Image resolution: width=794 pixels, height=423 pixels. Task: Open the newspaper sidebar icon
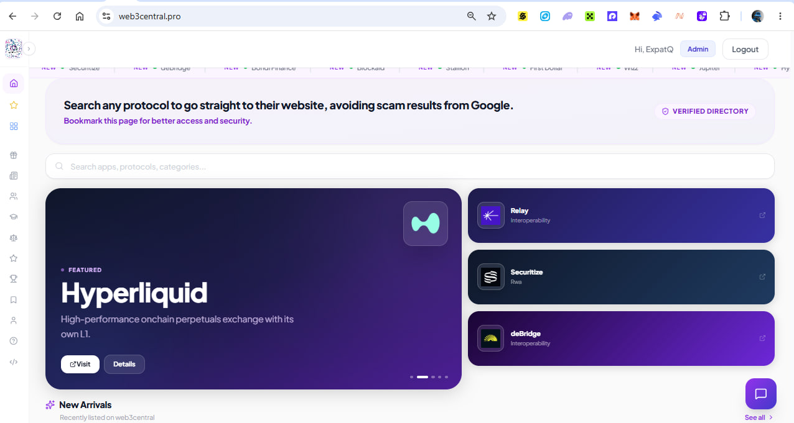click(14, 176)
